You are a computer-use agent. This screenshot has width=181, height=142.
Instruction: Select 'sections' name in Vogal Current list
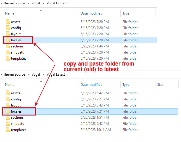17,46
